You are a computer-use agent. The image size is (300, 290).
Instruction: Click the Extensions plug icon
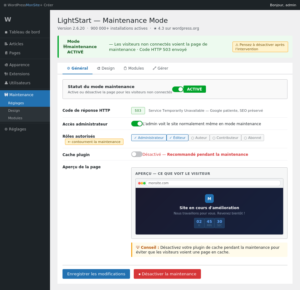click(x=6, y=74)
